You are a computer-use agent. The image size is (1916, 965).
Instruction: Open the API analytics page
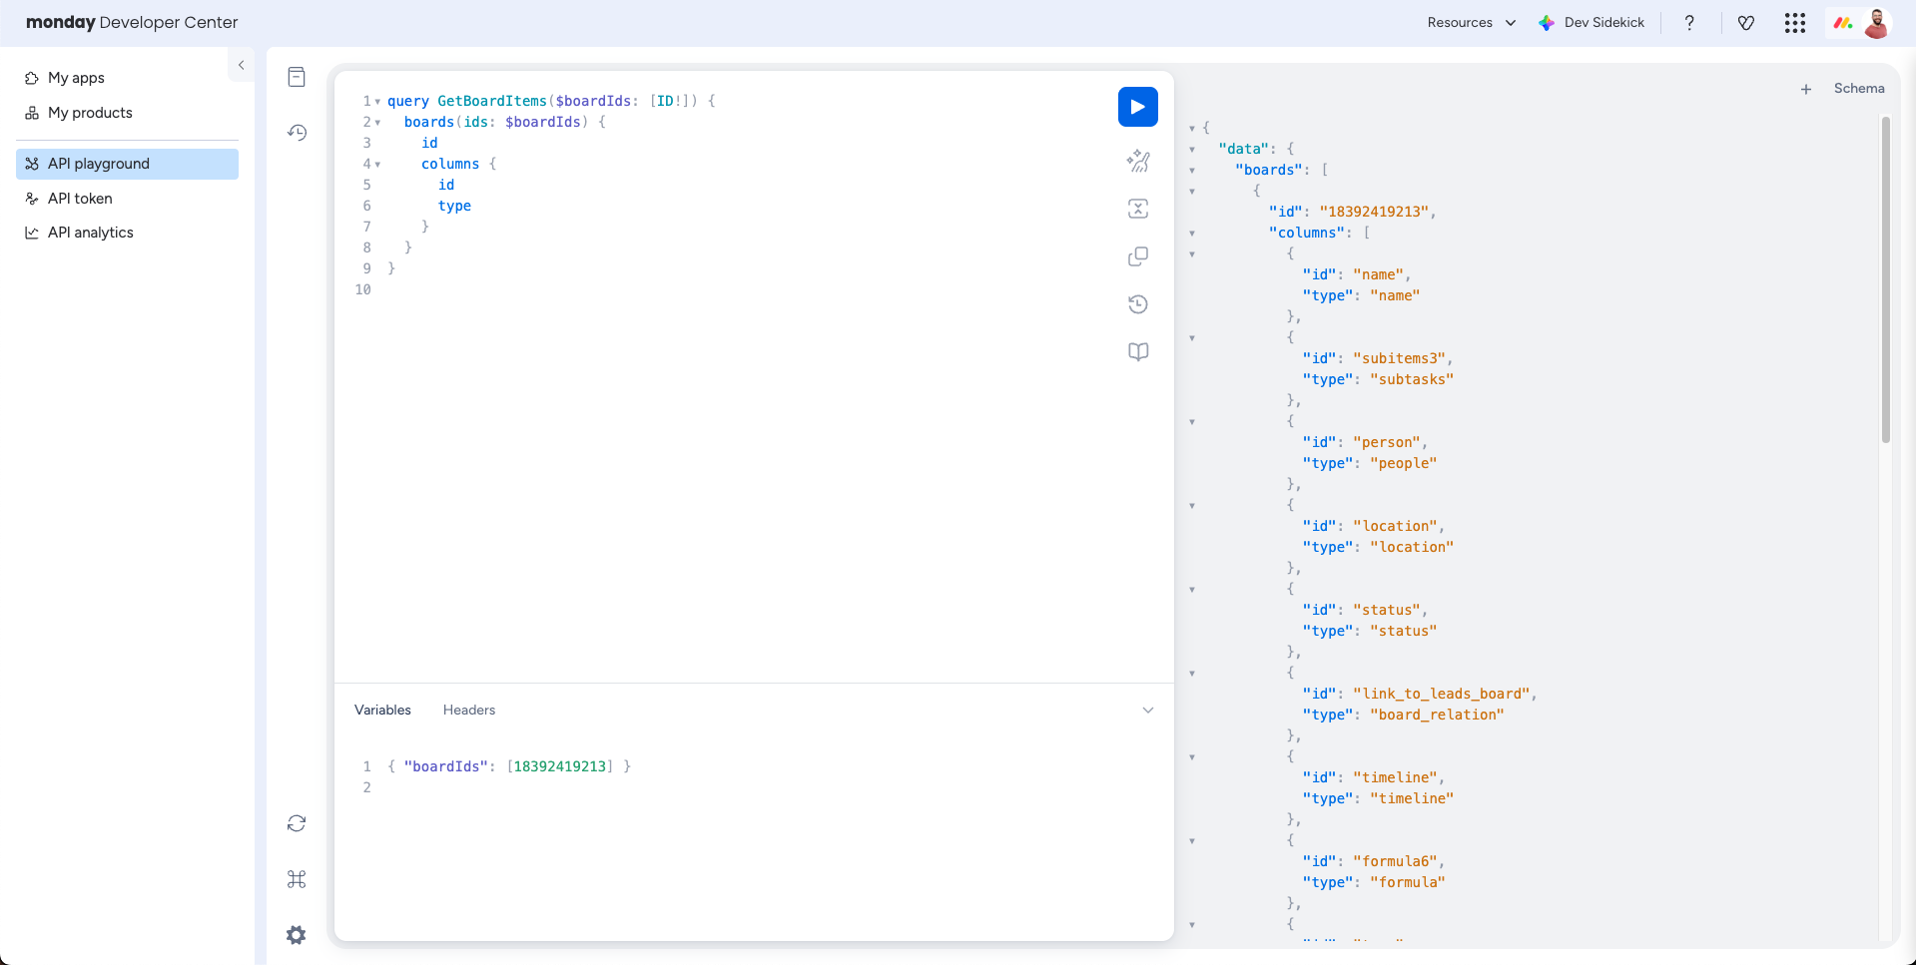(x=91, y=232)
